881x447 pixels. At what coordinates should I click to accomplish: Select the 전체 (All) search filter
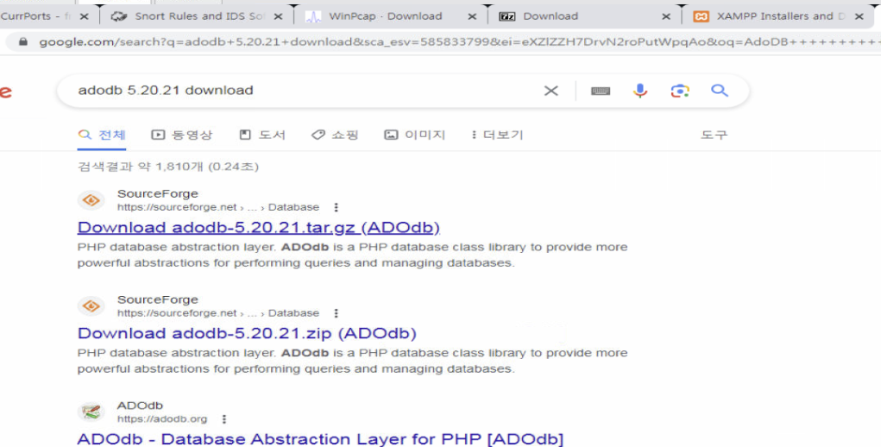tap(102, 135)
